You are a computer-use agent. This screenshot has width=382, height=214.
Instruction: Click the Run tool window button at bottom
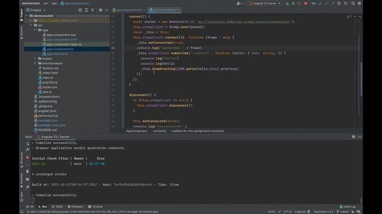[42, 207]
